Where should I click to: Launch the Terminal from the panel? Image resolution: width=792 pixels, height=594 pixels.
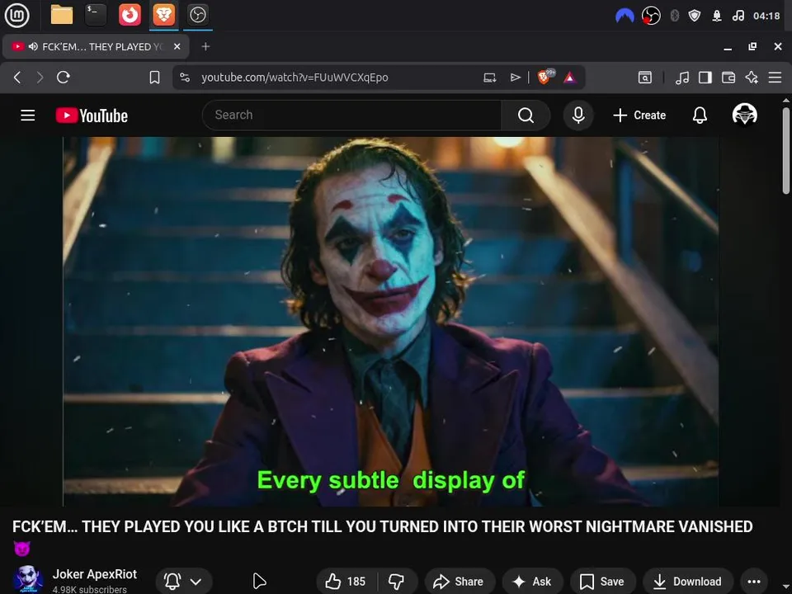pos(96,15)
